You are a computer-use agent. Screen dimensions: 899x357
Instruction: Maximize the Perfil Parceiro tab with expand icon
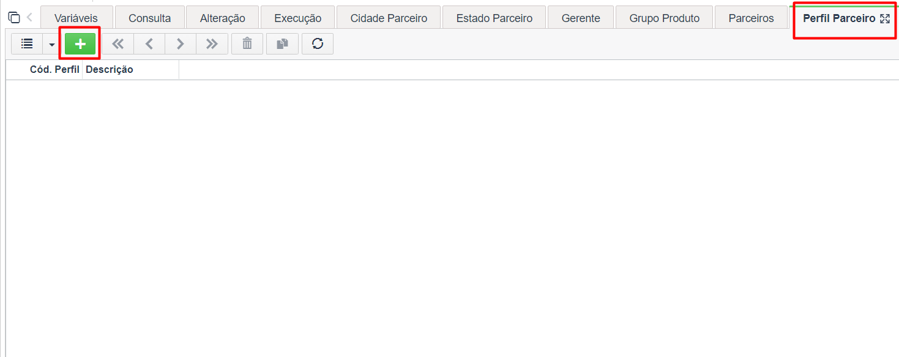coord(884,18)
